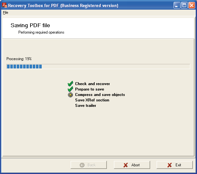This screenshot has width=197, height=174.
Task: Open the File menu
Action: point(5,12)
